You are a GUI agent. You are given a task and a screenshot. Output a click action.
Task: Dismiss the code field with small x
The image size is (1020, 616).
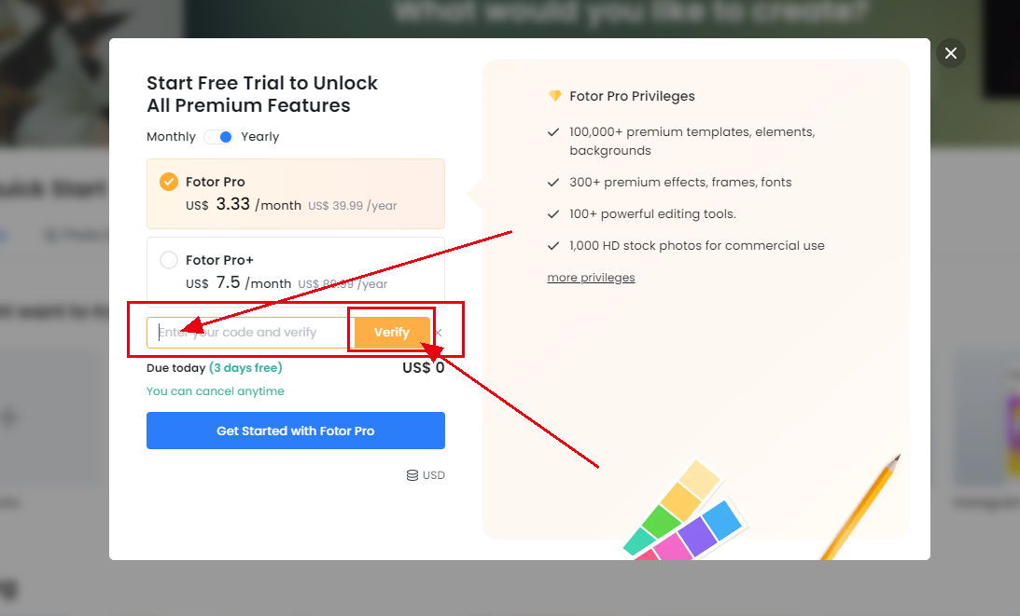pyautogui.click(x=439, y=333)
